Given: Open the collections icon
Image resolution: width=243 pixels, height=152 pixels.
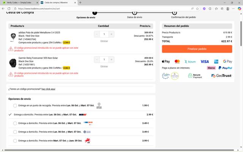Looking at the screenshot, I should pyautogui.click(x=222, y=9).
